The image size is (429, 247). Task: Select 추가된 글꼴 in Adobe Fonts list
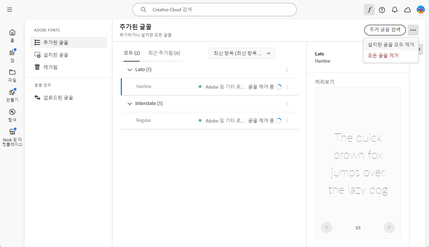pyautogui.click(x=69, y=42)
